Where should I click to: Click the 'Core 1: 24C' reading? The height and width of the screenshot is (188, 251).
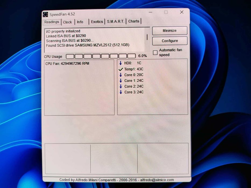coord(134,81)
